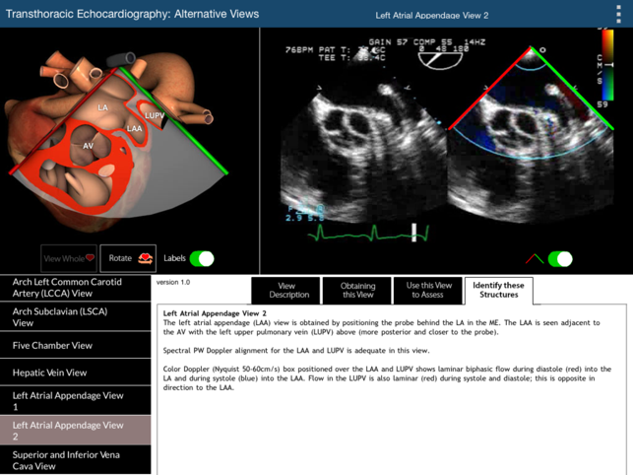Select Five Chamber View from list
The width and height of the screenshot is (633, 475).
tap(76, 346)
